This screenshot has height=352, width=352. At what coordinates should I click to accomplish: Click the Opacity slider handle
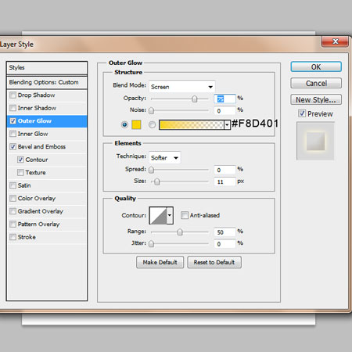coord(195,99)
